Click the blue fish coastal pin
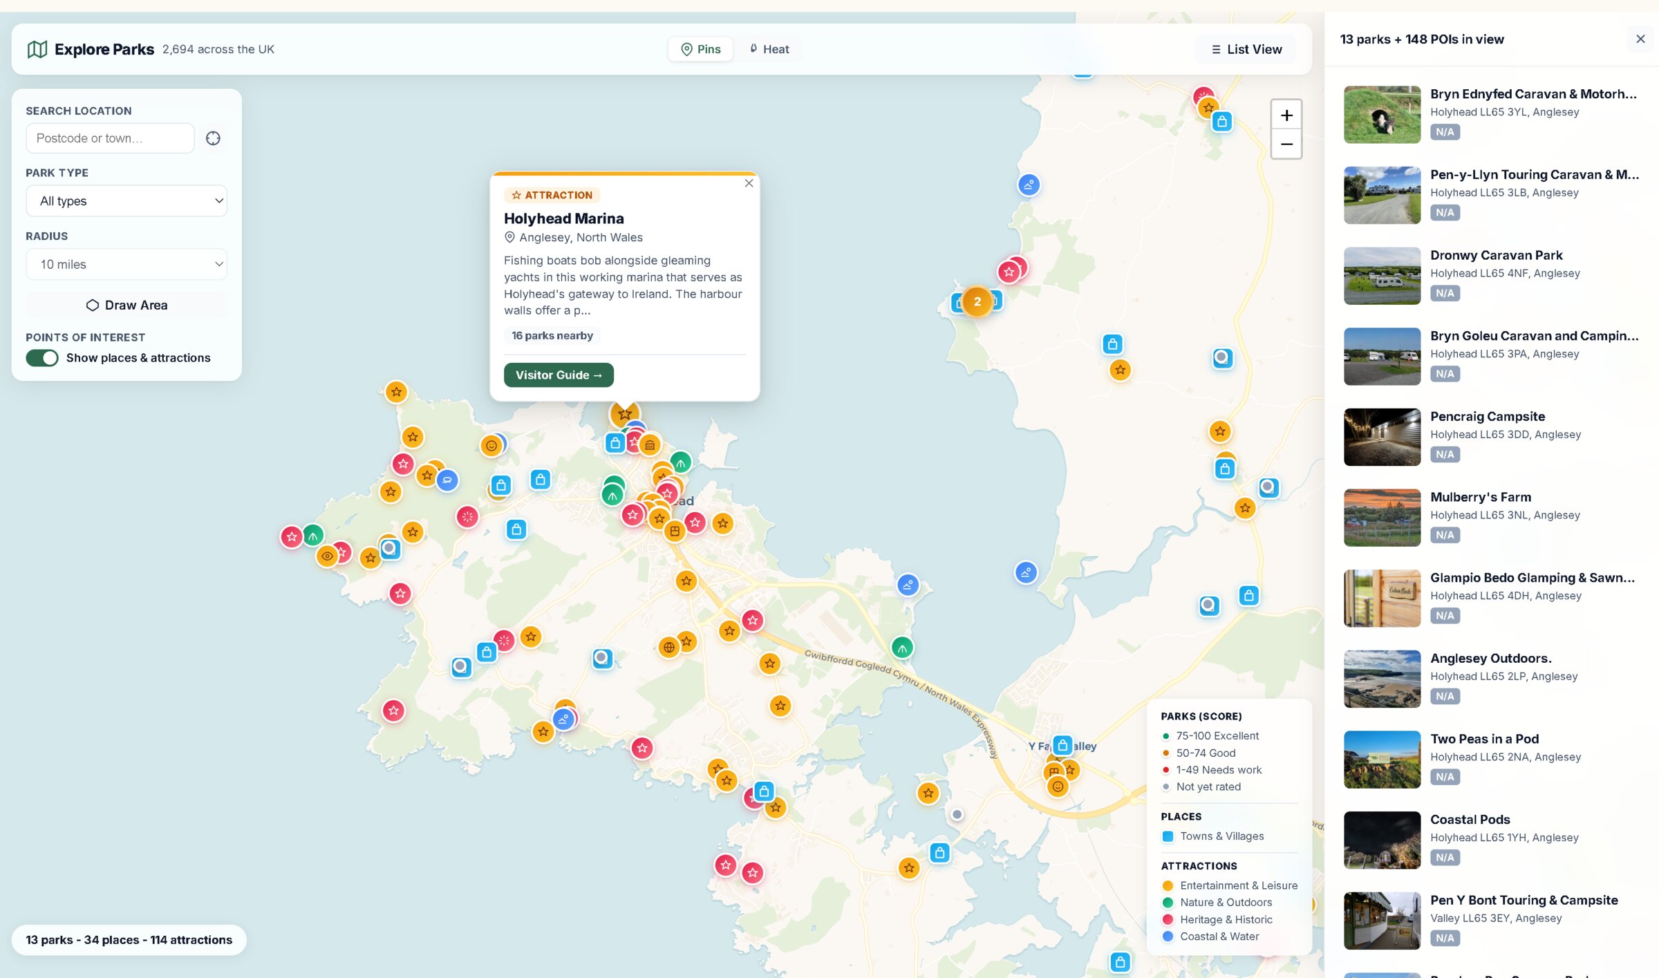 (447, 480)
